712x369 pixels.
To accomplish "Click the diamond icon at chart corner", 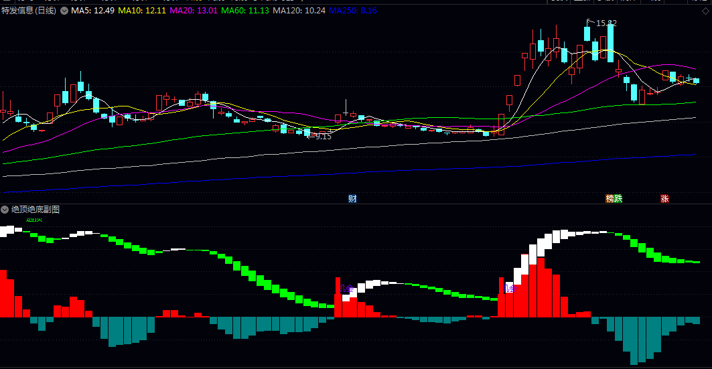I will [x=705, y=11].
